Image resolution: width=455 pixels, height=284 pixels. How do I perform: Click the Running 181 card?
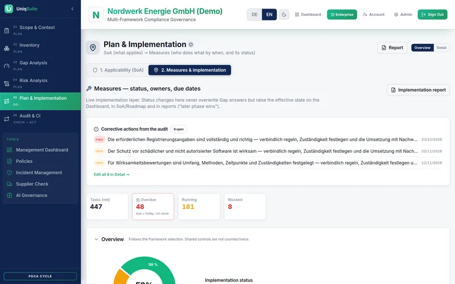coord(199,207)
